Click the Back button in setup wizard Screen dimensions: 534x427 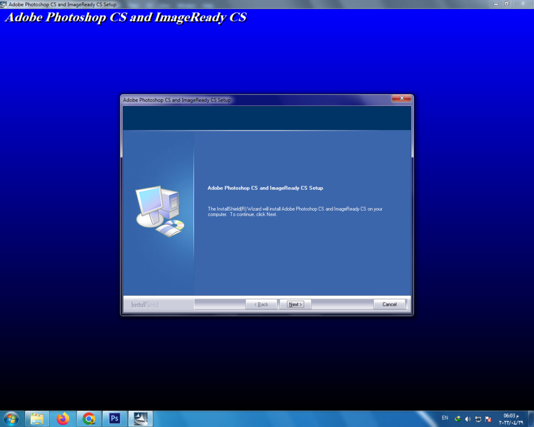[261, 304]
